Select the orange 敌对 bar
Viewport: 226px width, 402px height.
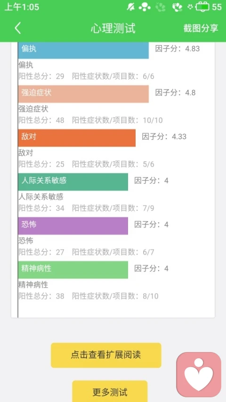(77, 138)
